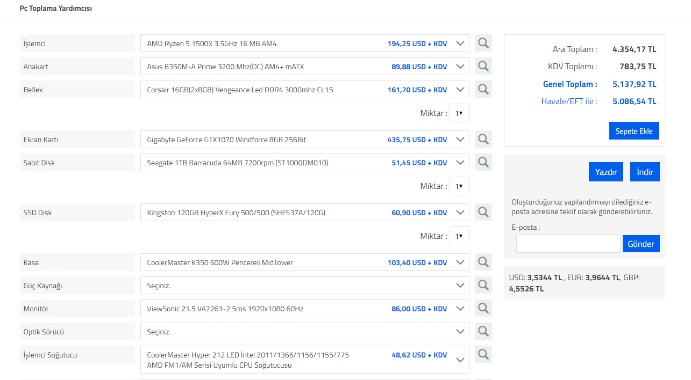The height and width of the screenshot is (380, 691).
Task: Click the magnifier icon beside Monitör row
Action: pos(483,308)
